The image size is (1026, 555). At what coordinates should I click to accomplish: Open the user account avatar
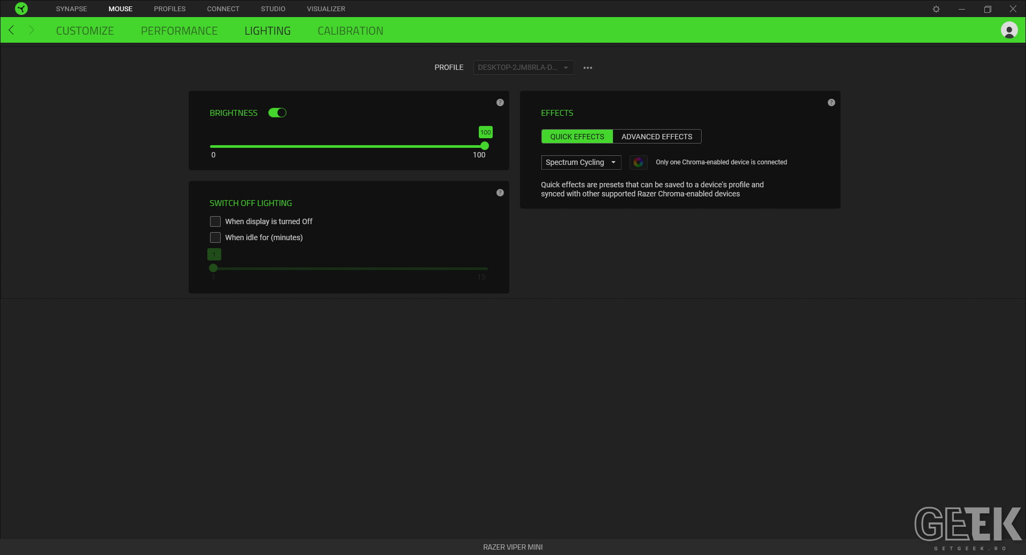[x=1009, y=30]
